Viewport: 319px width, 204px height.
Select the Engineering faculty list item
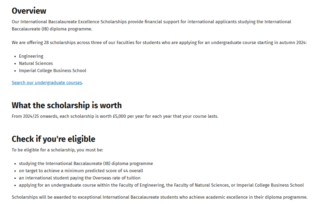[31, 56]
